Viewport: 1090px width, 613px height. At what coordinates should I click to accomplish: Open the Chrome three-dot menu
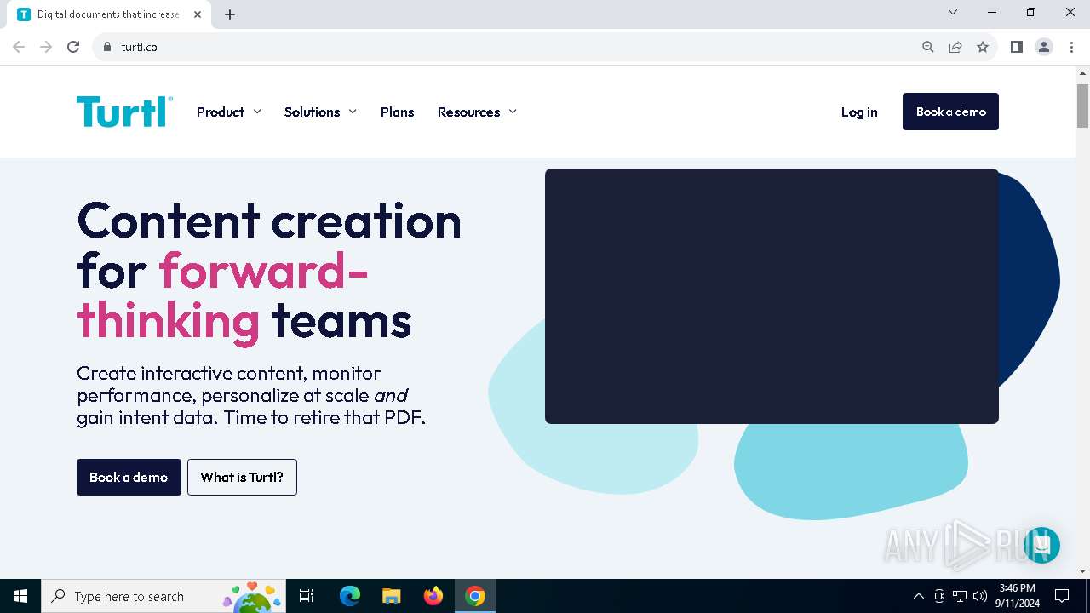[1071, 47]
